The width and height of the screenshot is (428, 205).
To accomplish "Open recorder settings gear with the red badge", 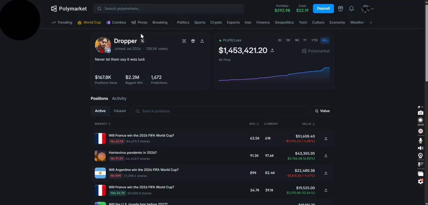I will 421,182.
